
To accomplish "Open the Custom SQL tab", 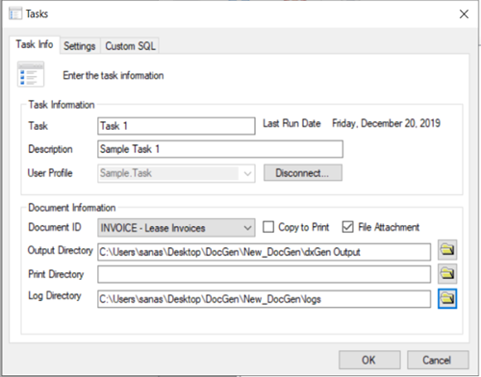I will [x=130, y=46].
